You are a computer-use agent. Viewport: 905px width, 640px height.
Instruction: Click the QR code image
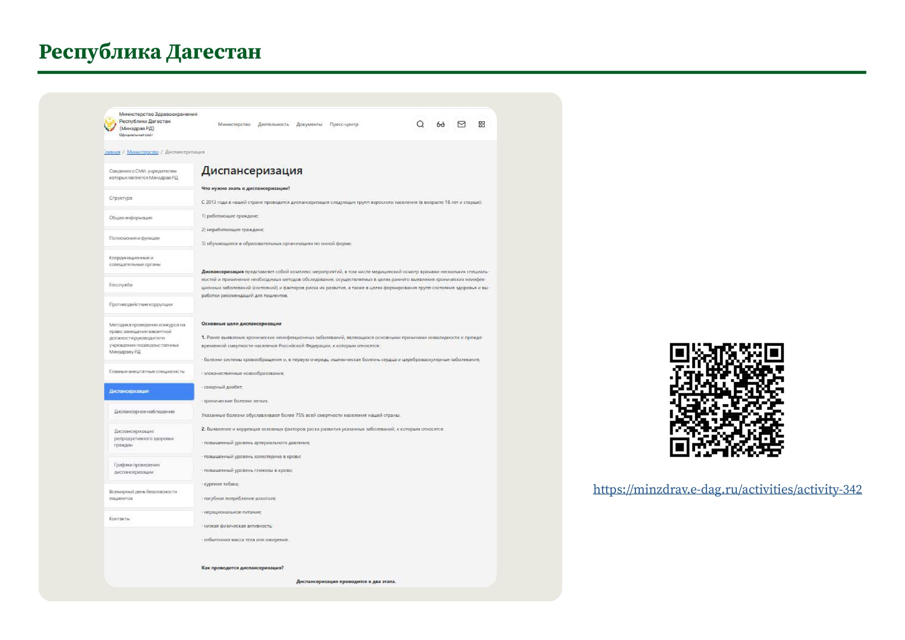(x=727, y=400)
